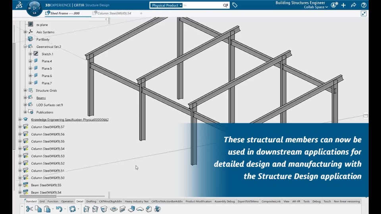Select Plane.7 in the tree
Viewport: 381px width, 214px height.
click(47, 83)
